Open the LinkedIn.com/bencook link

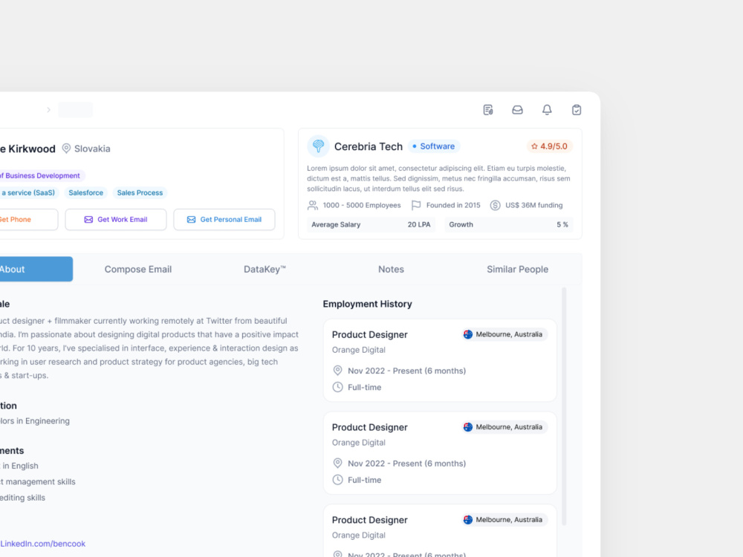42,544
